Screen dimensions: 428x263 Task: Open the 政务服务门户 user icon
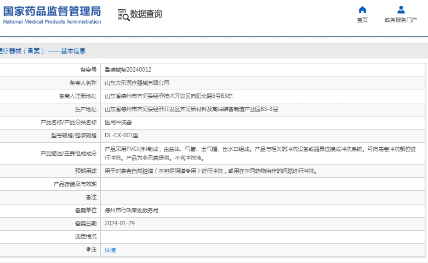(401, 10)
